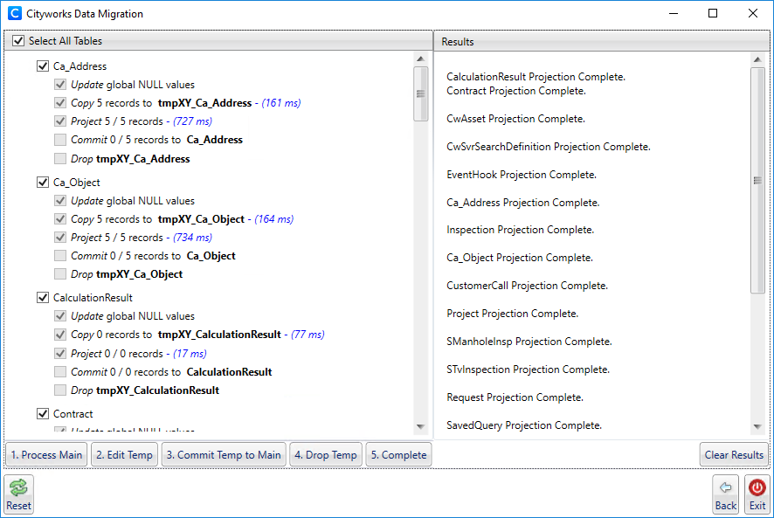
Task: Click the Reset refresh icon button
Action: [18, 494]
